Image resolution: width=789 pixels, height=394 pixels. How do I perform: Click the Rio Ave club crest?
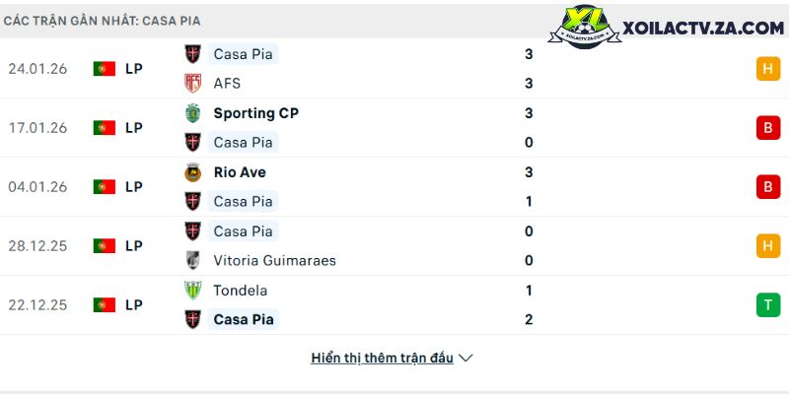(x=193, y=172)
